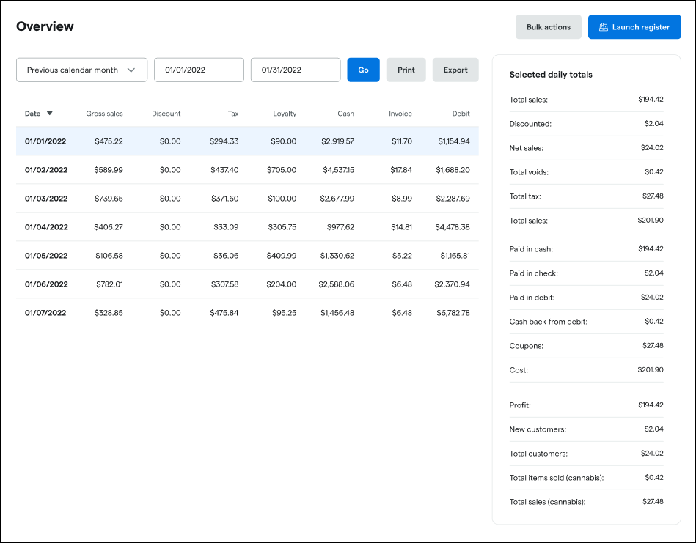
Task: Open the Previous calendar month dropdown
Action: pyautogui.click(x=81, y=70)
